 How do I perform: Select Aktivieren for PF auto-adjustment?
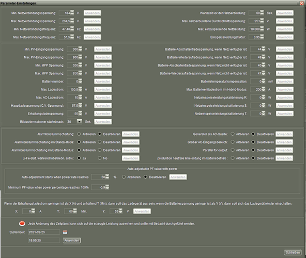click(124, 177)
